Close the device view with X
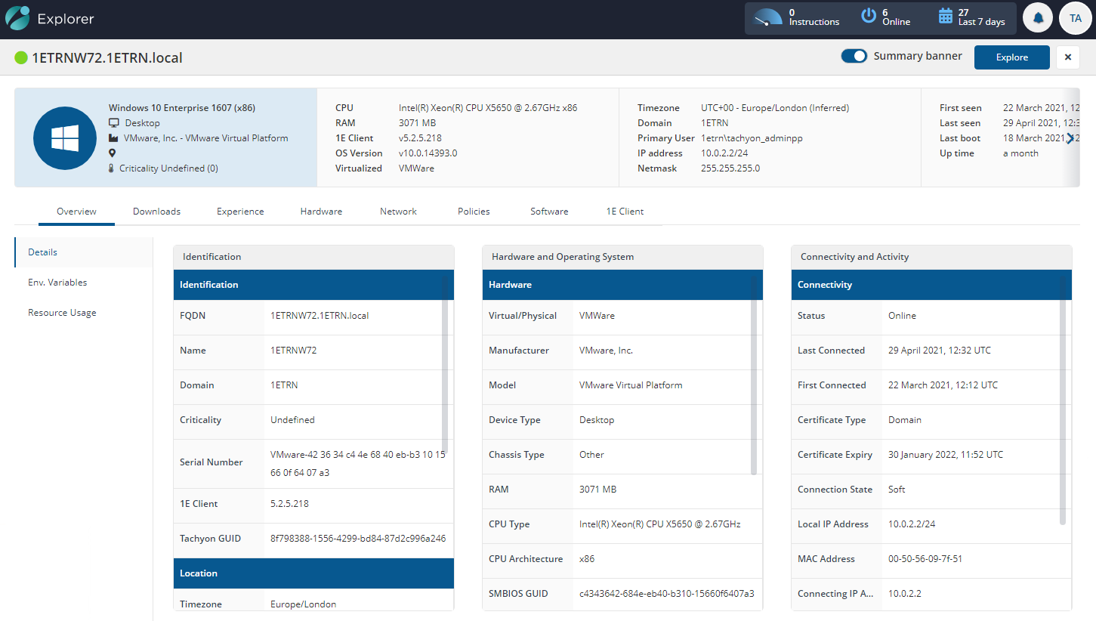This screenshot has width=1096, height=621. point(1068,57)
